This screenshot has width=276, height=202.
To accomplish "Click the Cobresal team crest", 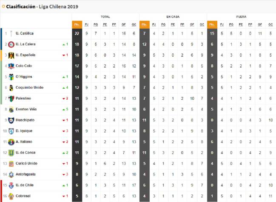I will point(11,196).
